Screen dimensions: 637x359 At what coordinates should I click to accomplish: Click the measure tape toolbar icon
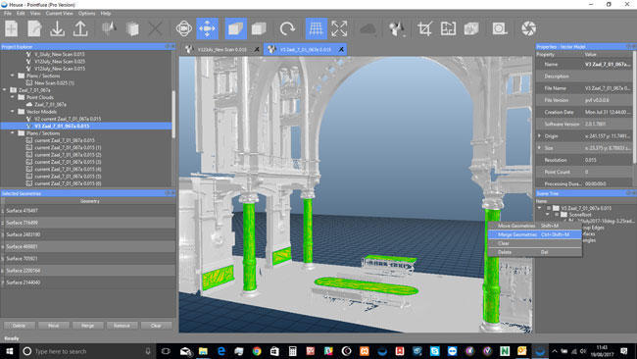(500, 28)
